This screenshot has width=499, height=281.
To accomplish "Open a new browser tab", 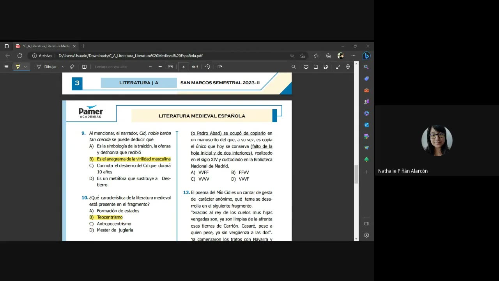I will point(83,46).
